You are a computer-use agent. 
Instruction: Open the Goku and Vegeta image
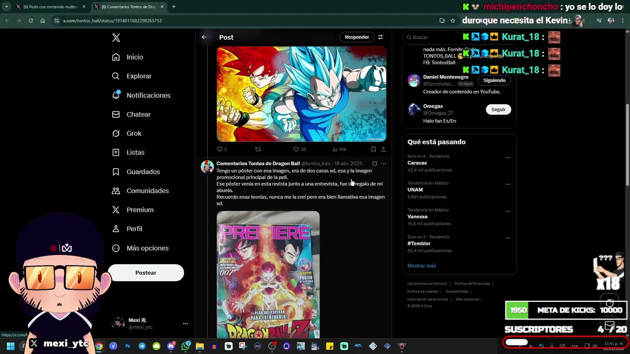click(x=301, y=94)
